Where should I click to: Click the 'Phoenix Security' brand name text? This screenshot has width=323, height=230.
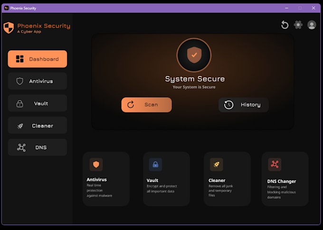point(44,26)
